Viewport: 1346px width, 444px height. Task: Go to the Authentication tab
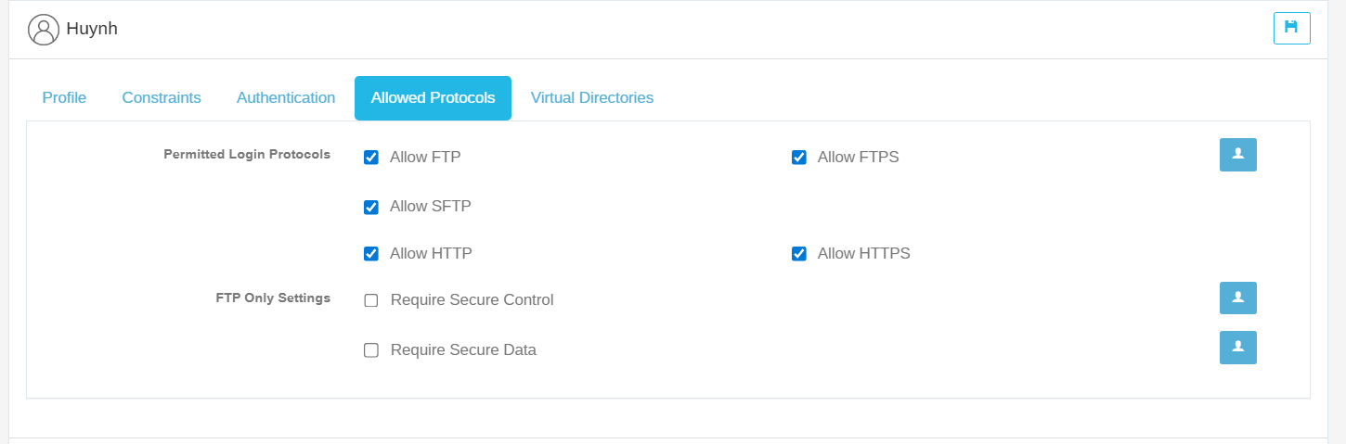pyautogui.click(x=286, y=97)
